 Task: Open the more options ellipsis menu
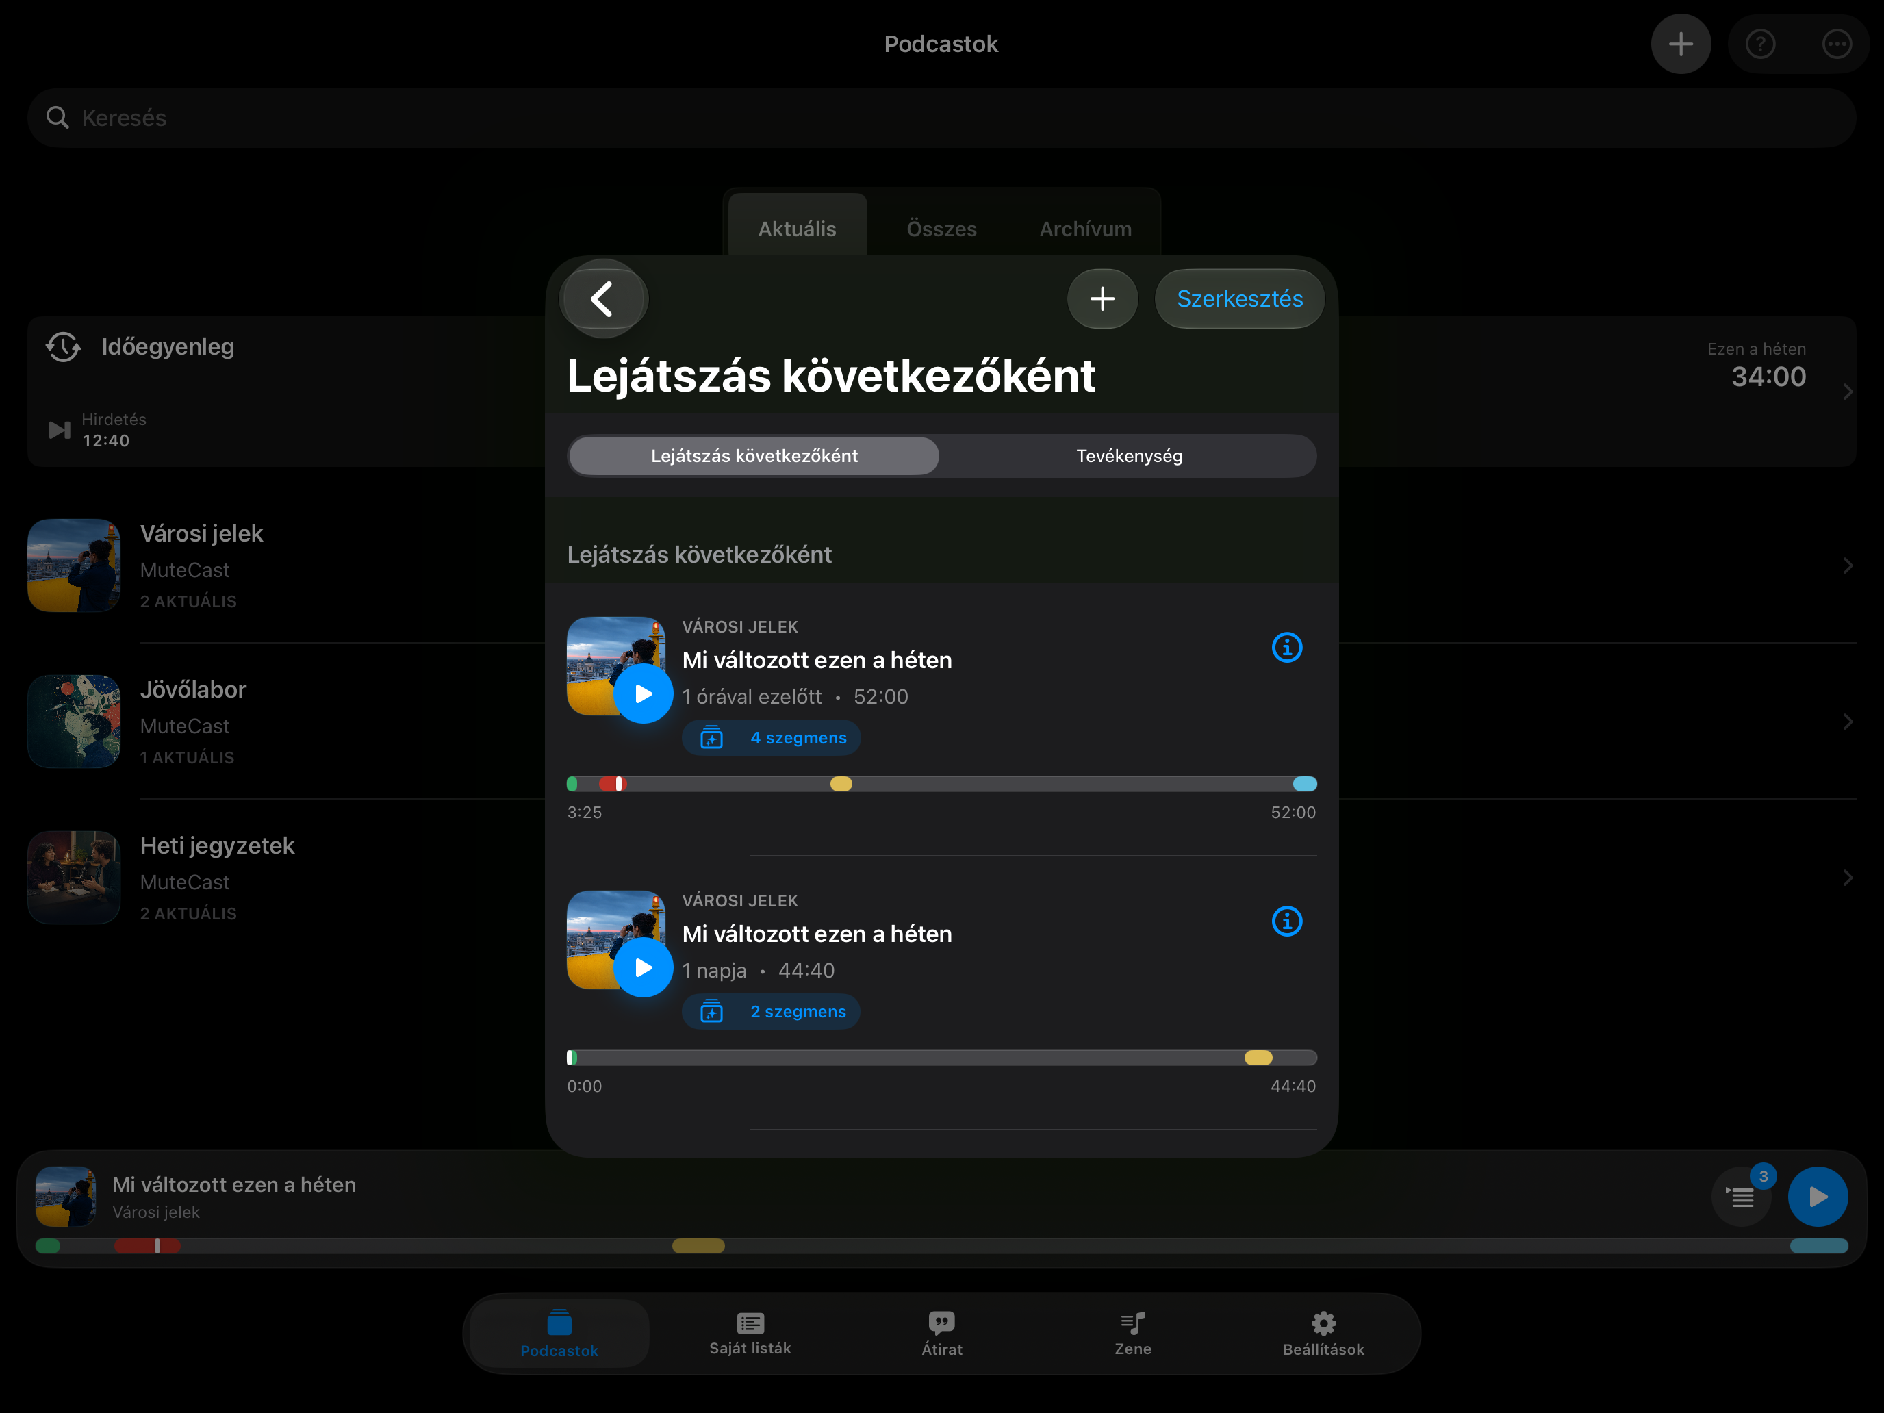1836,43
